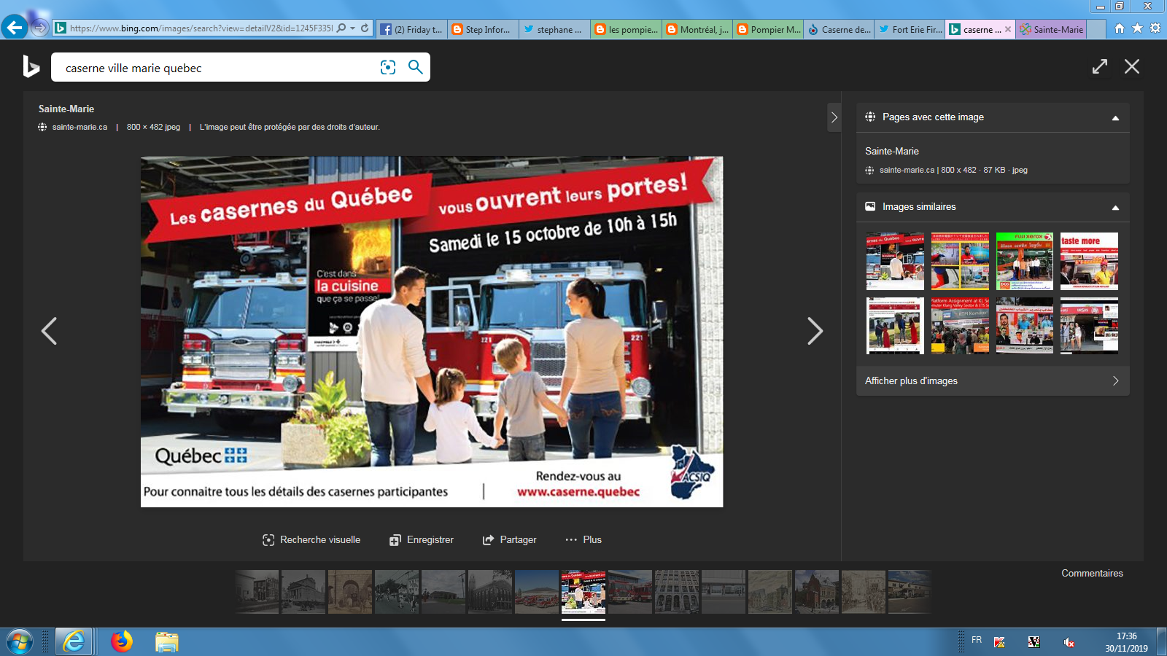Open File Explorer from taskbar
1167x656 pixels.
coord(166,642)
